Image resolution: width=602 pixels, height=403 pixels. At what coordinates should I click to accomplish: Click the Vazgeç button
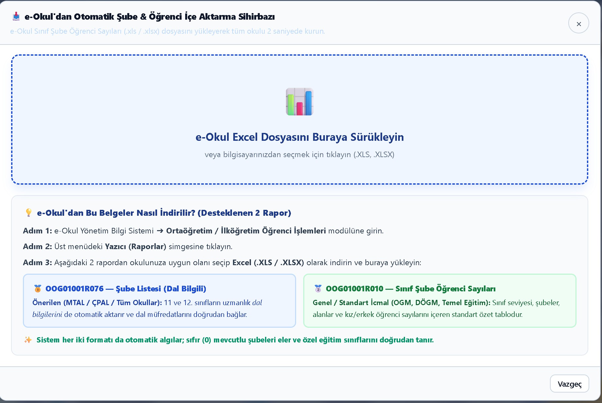pyautogui.click(x=569, y=384)
